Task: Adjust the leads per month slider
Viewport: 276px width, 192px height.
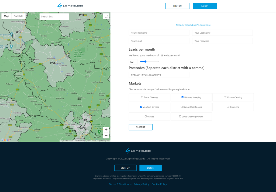Action: point(145,62)
